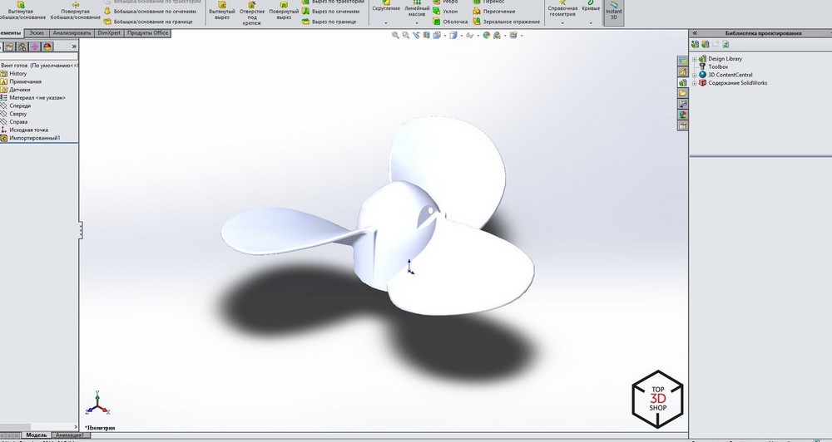Click the DisplayManager icon in feature panel

pyautogui.click(x=47, y=47)
